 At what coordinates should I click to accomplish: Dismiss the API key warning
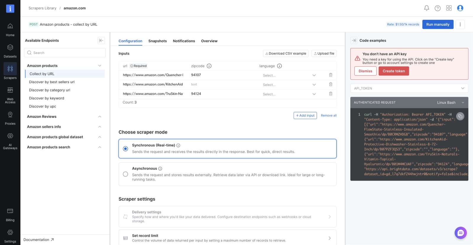tap(365, 71)
